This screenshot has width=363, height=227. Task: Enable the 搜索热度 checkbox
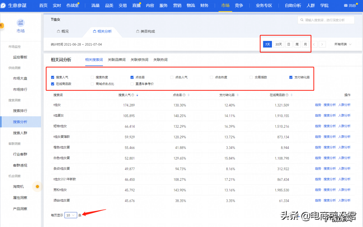(92, 77)
